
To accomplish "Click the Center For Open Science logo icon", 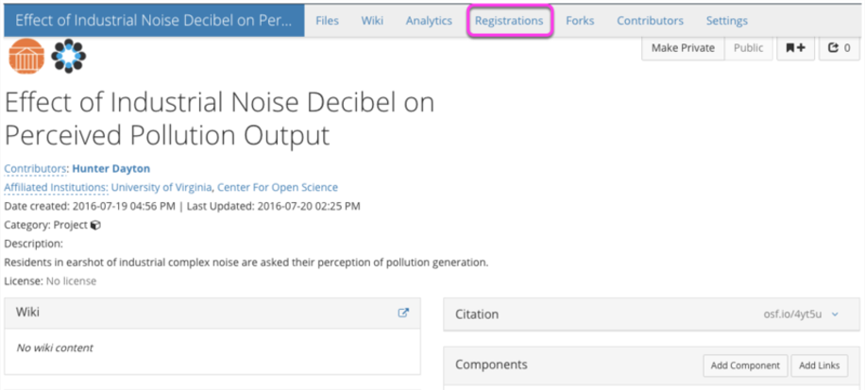I will tap(69, 56).
